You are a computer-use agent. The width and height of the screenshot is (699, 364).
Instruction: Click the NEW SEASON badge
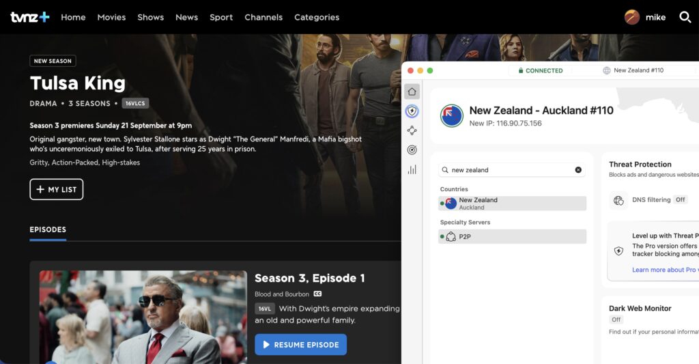tap(53, 61)
